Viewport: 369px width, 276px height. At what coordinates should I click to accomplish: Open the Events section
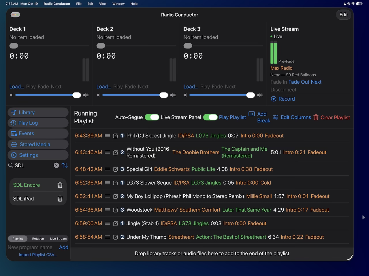coord(38,133)
